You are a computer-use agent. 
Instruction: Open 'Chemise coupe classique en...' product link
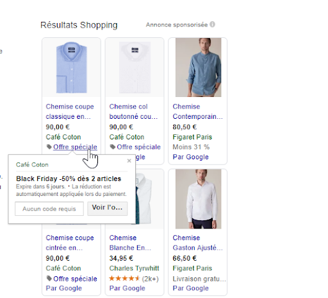point(70,111)
